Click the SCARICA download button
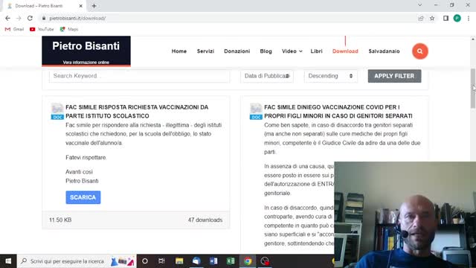The height and width of the screenshot is (268, 476). tap(83, 197)
